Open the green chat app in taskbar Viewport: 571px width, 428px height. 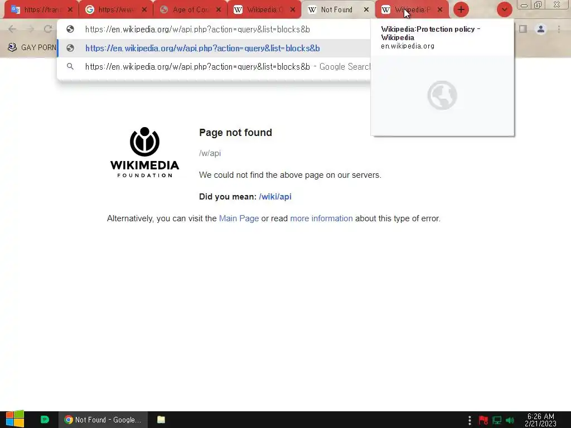(45, 420)
